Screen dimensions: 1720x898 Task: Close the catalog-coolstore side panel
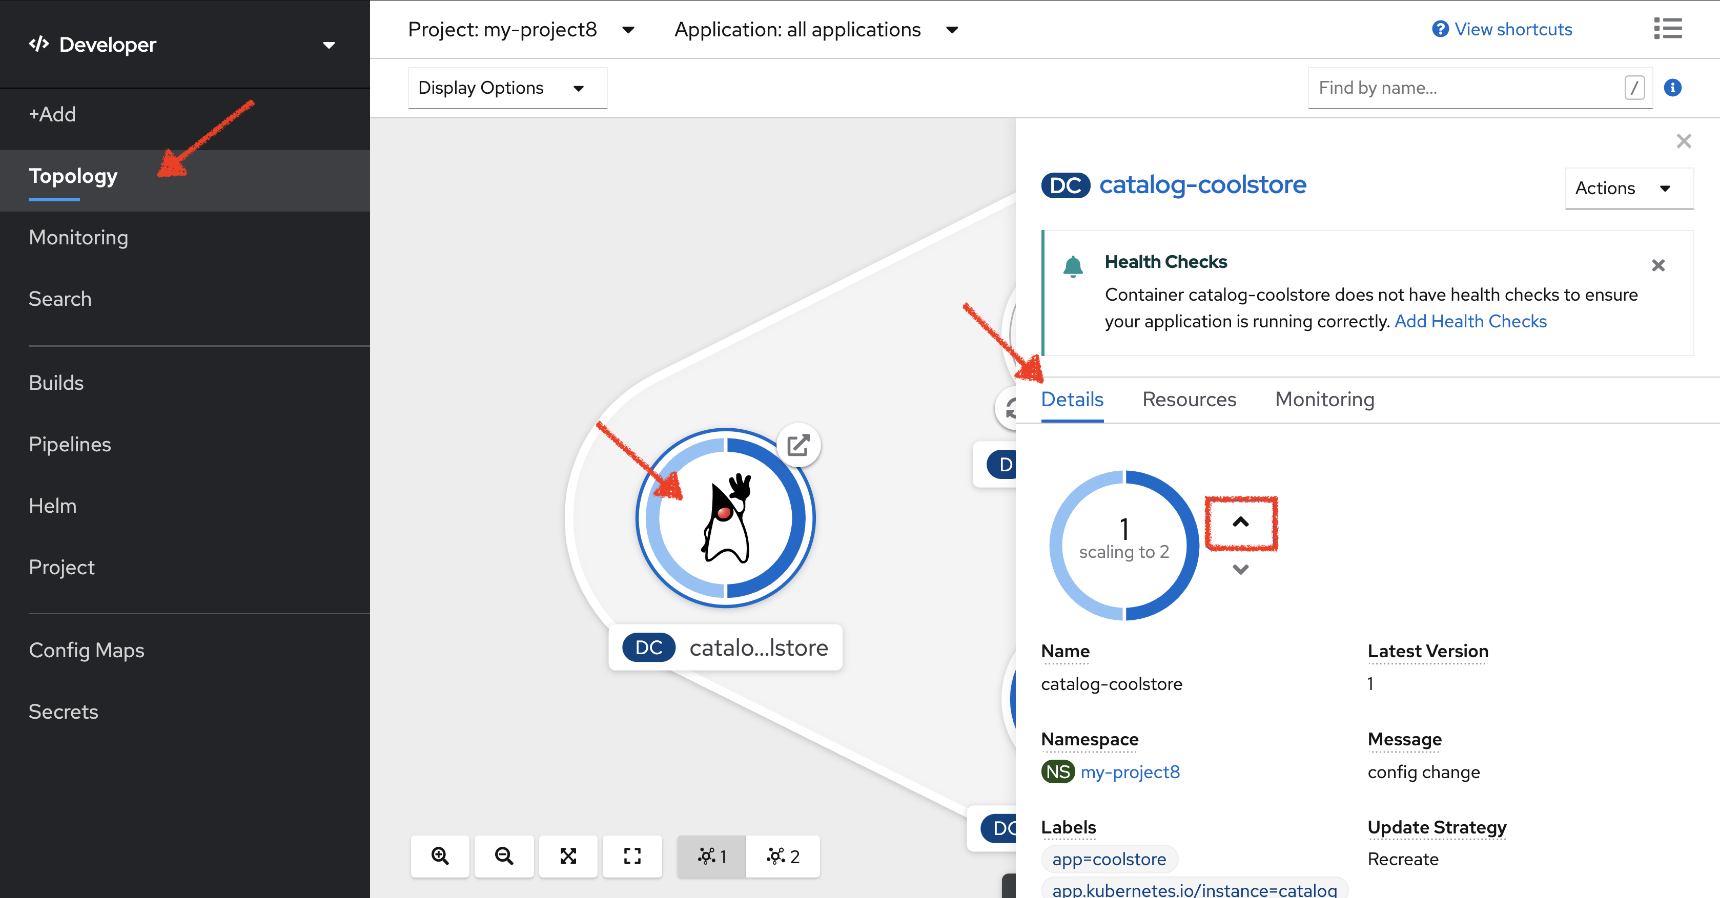point(1683,141)
